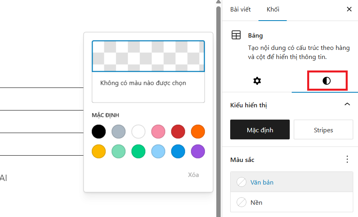358x217 pixels.
Task: Close the settings sidebar
Action: click(x=349, y=10)
